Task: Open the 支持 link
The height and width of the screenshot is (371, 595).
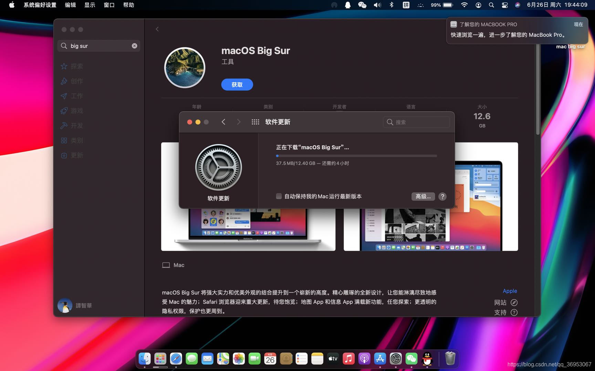Action: 506,312
